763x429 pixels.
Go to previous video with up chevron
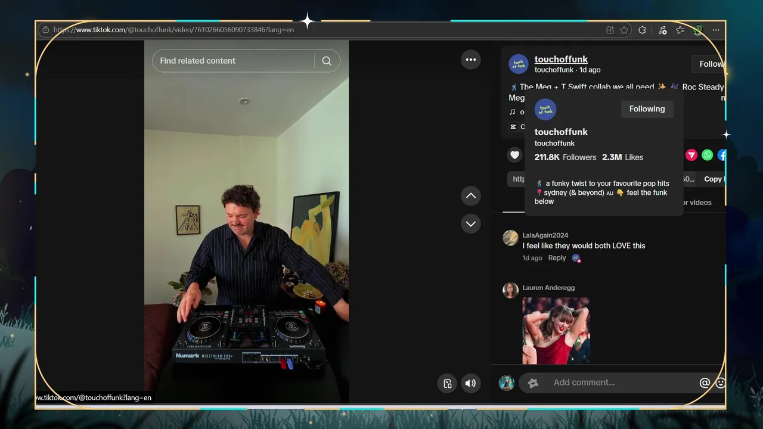(x=471, y=195)
